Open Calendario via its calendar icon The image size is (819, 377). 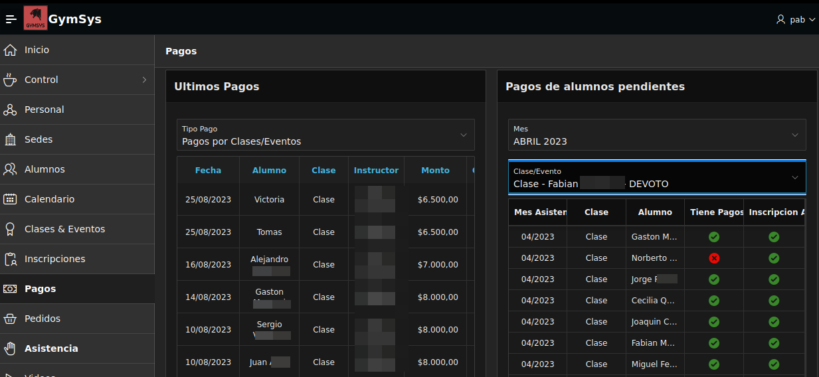tap(10, 199)
